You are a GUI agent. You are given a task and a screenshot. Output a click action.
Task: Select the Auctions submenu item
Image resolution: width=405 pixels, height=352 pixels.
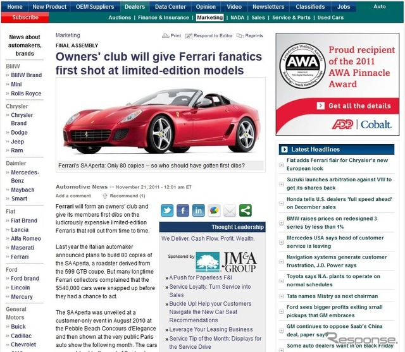[120, 18]
